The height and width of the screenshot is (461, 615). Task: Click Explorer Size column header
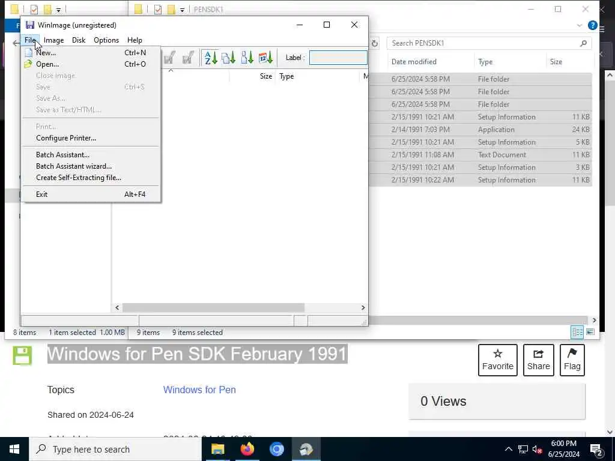tap(556, 62)
